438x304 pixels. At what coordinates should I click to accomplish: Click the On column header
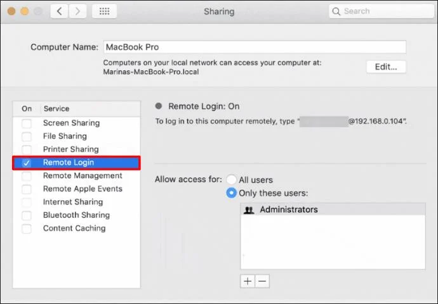click(x=27, y=109)
